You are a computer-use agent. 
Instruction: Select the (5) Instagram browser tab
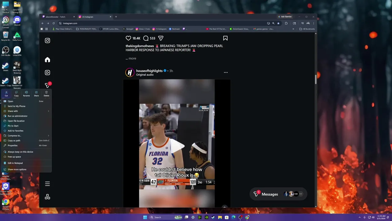point(95,17)
